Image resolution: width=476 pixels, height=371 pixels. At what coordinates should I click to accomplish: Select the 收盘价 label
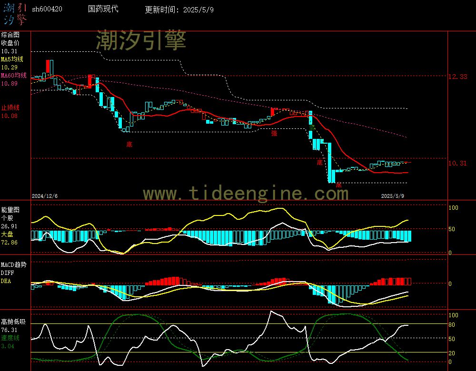pos(10,43)
